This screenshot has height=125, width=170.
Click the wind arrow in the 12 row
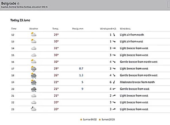pyautogui.click(x=114, y=35)
